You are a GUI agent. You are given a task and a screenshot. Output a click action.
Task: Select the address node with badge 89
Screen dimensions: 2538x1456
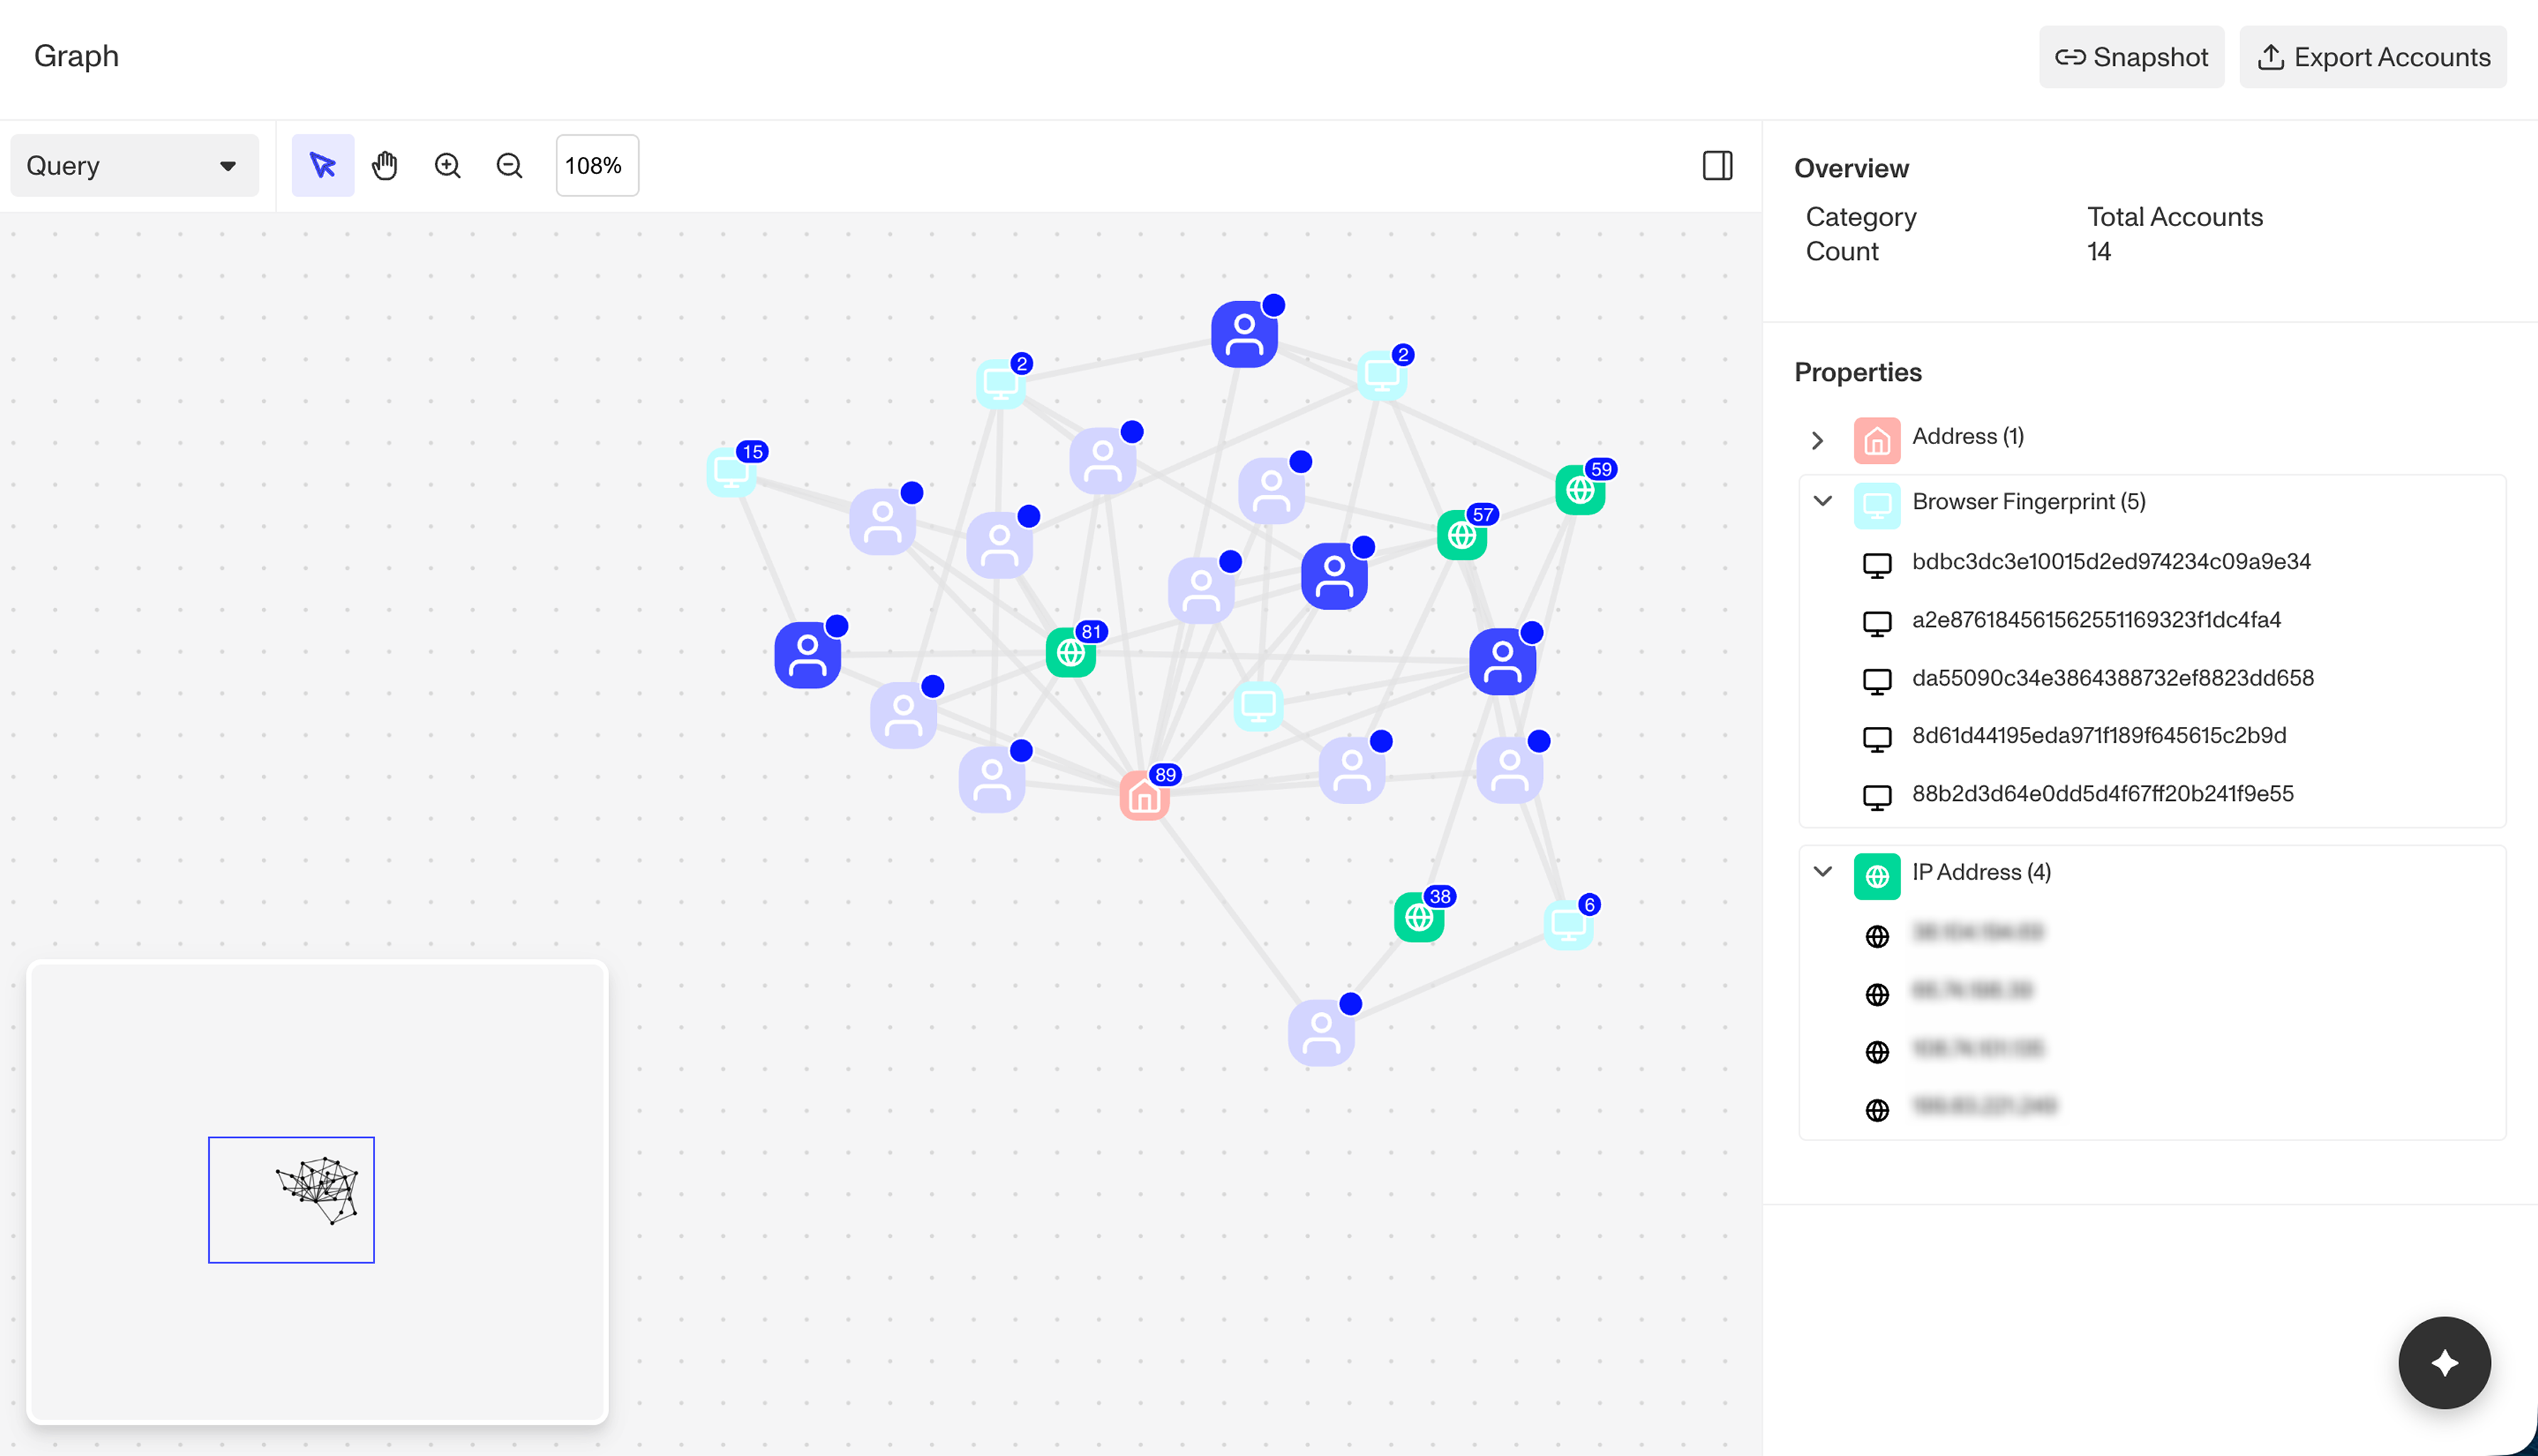1145,796
